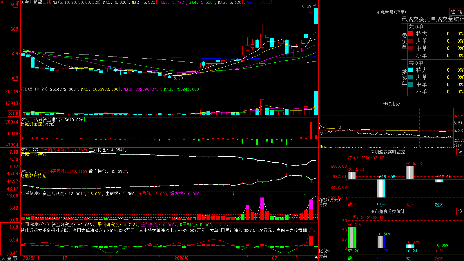464x261 pixels.
Task: Click the red square marker beside 6.59 high
Action: (311, 11)
